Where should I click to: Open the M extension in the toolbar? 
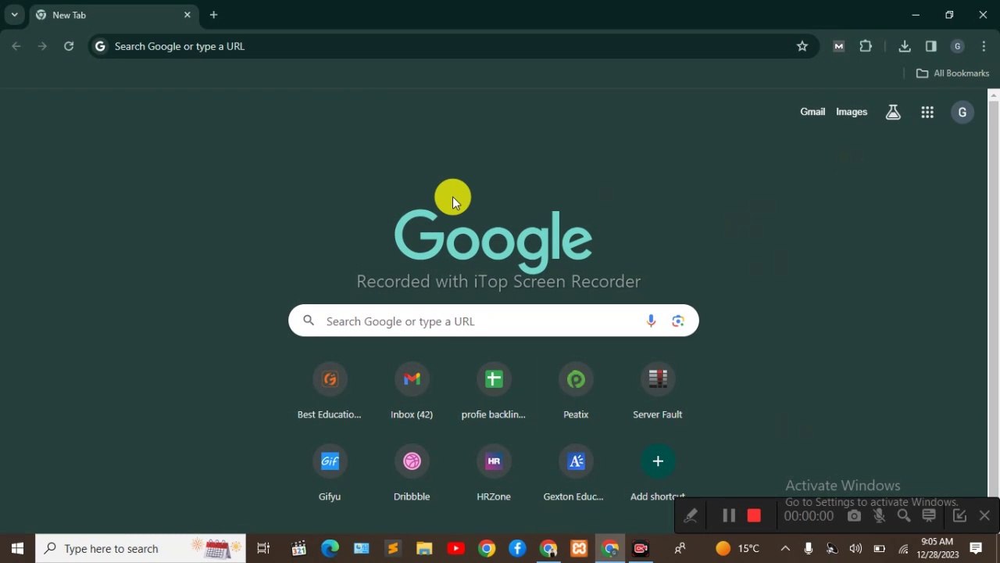point(839,46)
